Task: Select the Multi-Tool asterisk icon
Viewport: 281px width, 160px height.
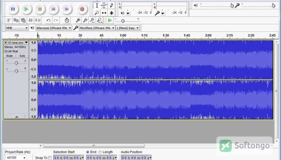Action: (x=111, y=13)
